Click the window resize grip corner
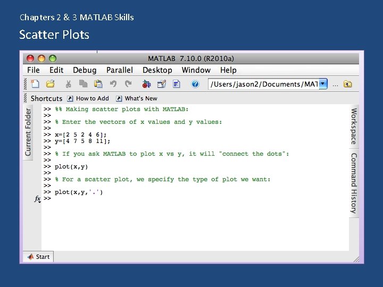This screenshot has width=383, height=287. click(x=356, y=259)
